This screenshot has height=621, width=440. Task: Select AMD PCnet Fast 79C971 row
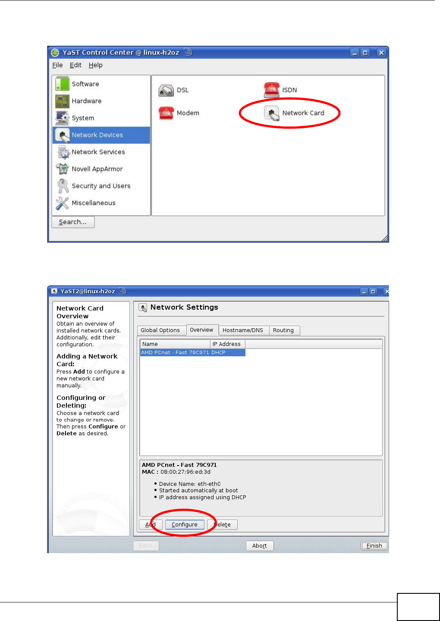point(193,352)
